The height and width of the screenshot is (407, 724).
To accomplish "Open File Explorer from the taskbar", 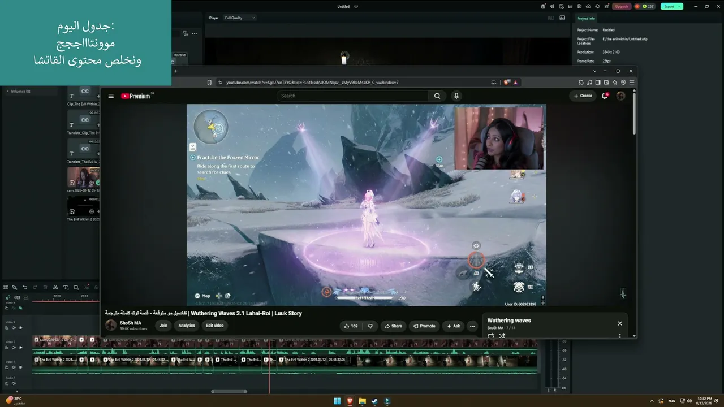I will click(362, 401).
